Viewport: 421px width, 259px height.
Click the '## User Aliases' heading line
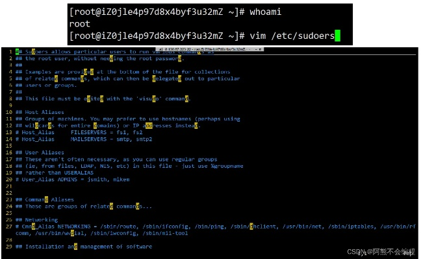coord(40,152)
